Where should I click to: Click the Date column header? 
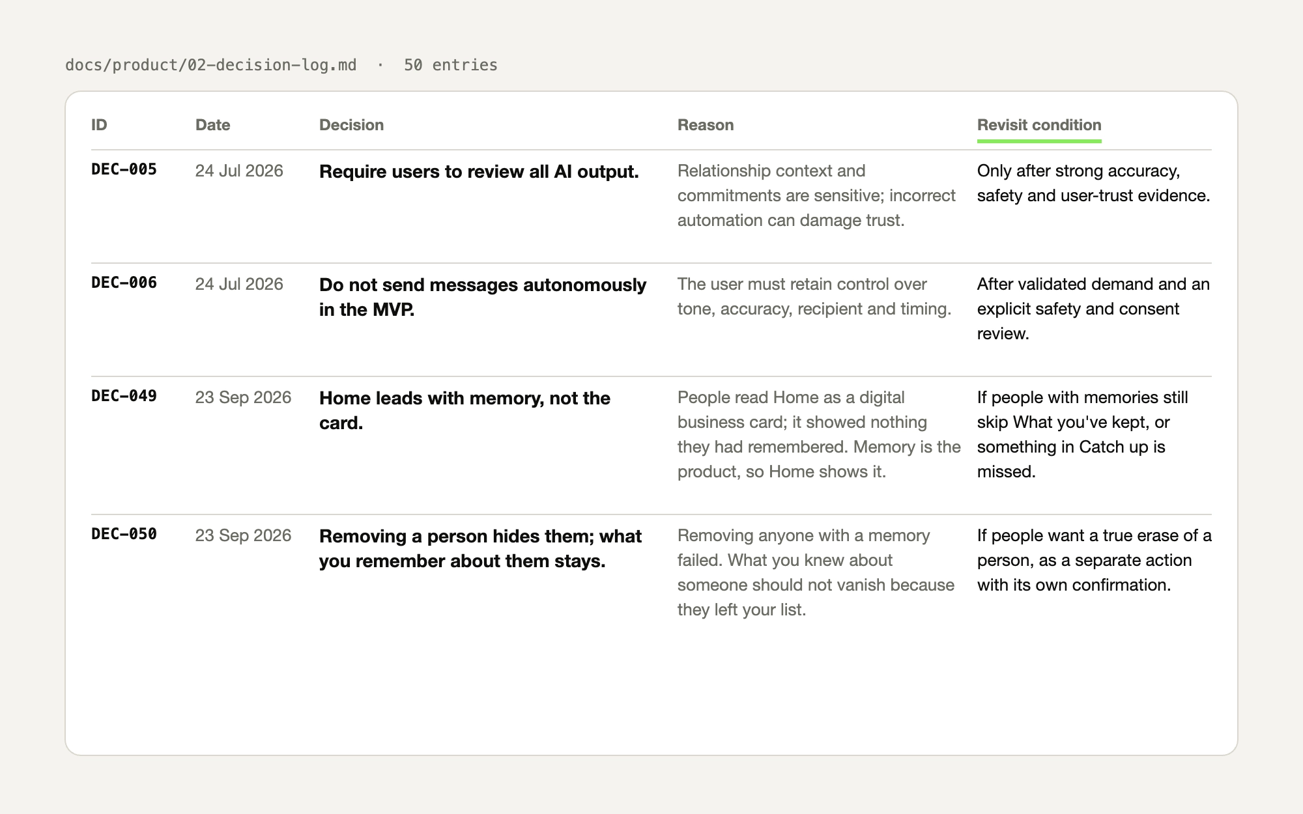pos(213,125)
